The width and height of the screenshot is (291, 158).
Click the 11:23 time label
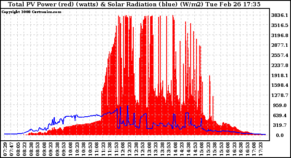click(103, 149)
